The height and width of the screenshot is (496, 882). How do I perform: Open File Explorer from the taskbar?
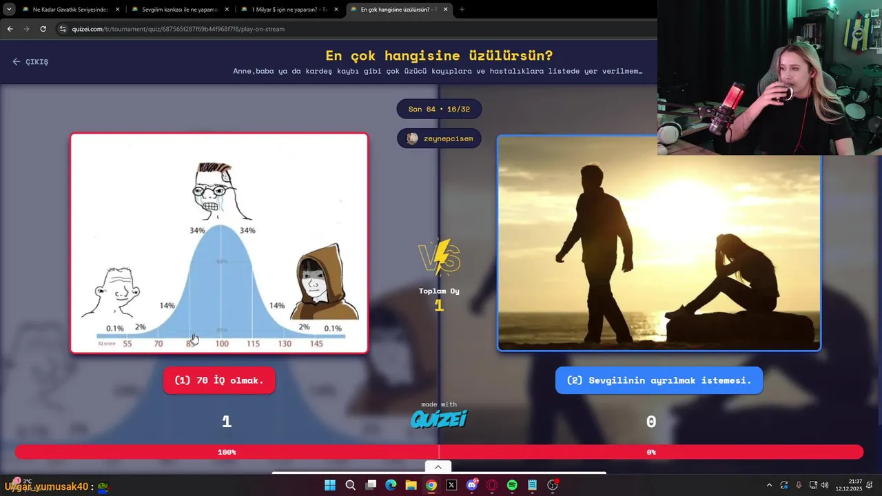411,485
